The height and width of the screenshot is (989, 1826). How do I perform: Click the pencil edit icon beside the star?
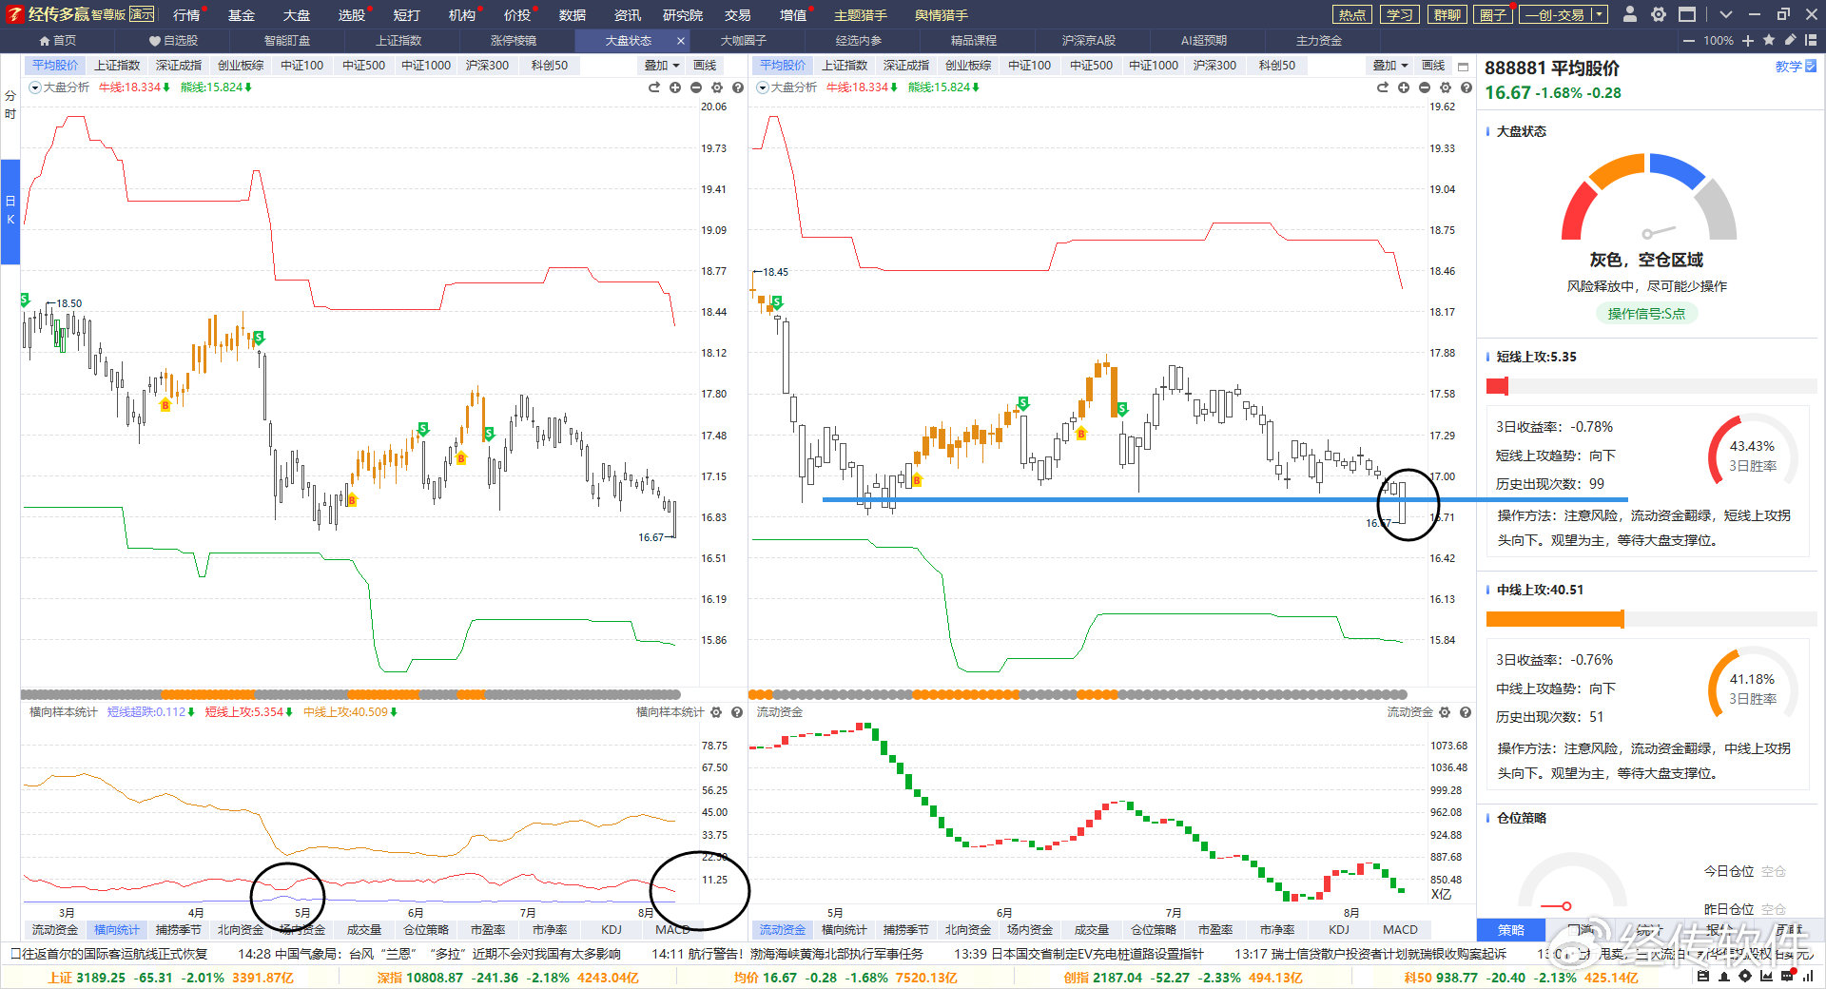(1790, 40)
